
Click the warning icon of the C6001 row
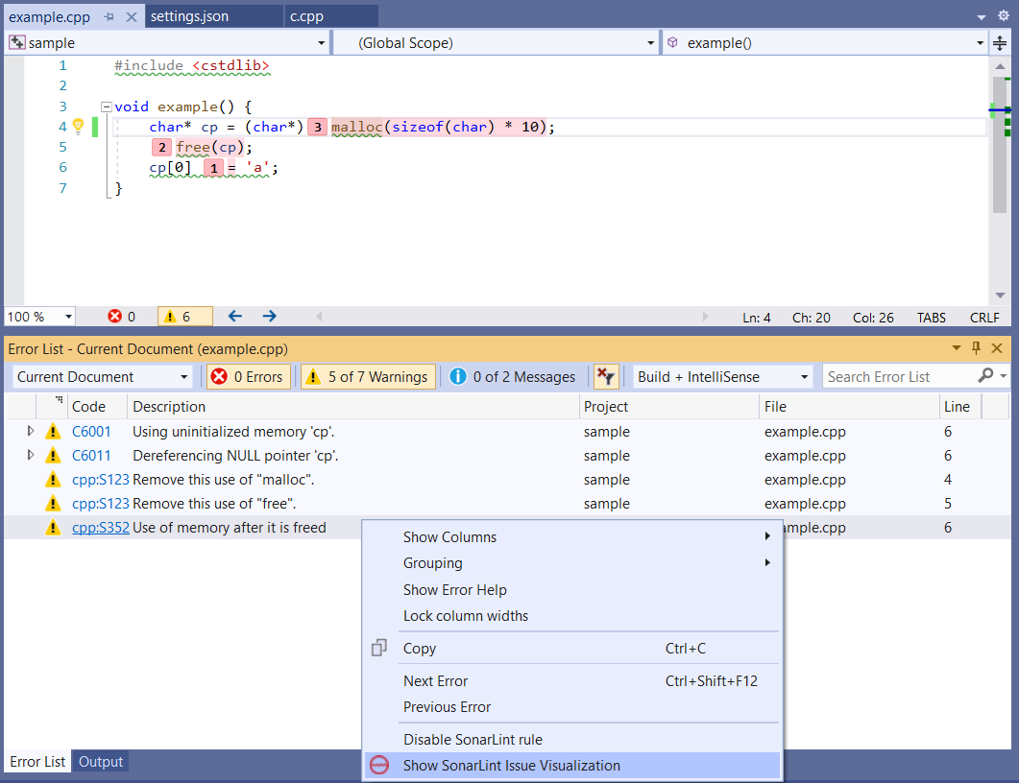[x=53, y=431]
